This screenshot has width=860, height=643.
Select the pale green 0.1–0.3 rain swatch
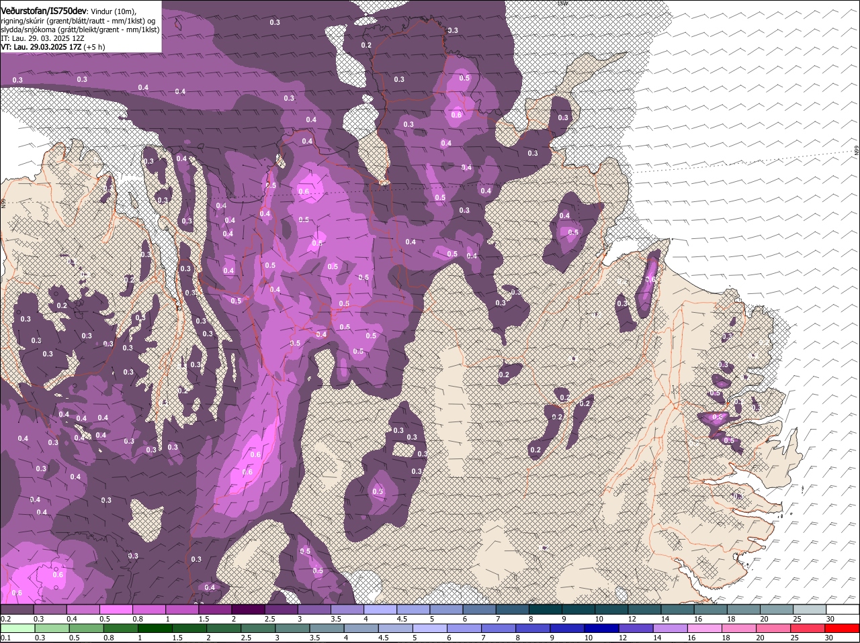[x=17, y=629]
